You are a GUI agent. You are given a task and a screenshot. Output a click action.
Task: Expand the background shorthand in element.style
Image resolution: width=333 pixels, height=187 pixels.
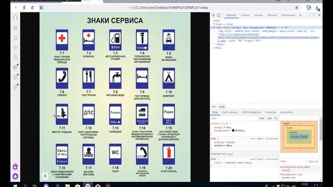(230, 130)
